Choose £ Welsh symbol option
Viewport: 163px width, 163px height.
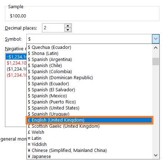click(89, 132)
